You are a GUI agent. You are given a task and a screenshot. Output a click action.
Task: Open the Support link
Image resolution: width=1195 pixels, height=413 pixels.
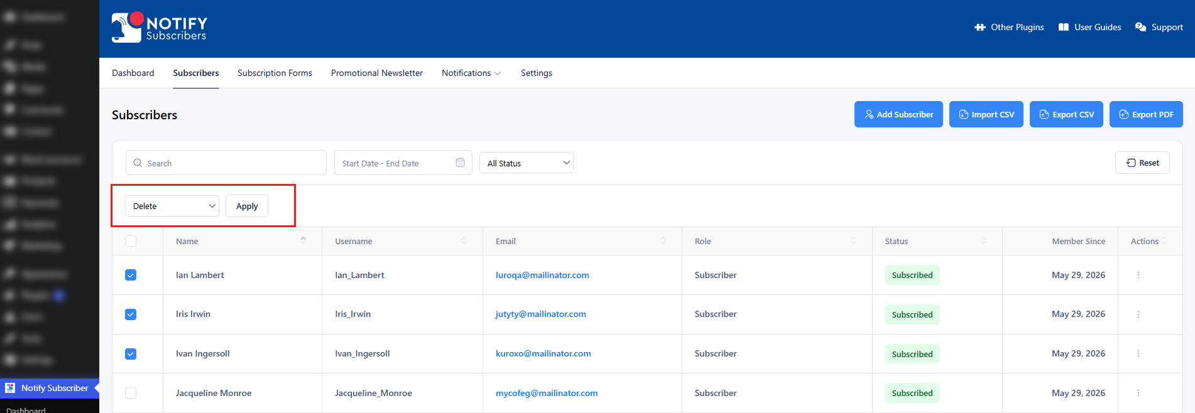point(1159,28)
